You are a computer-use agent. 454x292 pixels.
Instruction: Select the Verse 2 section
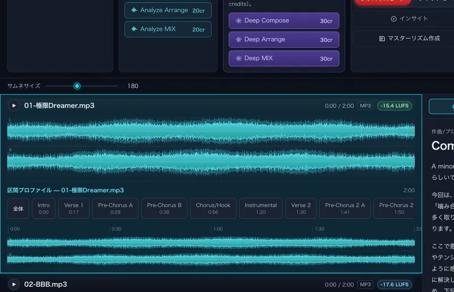pos(301,208)
